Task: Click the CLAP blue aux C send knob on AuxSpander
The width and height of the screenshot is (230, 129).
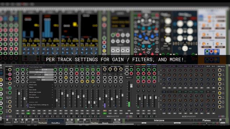Action: point(169,80)
